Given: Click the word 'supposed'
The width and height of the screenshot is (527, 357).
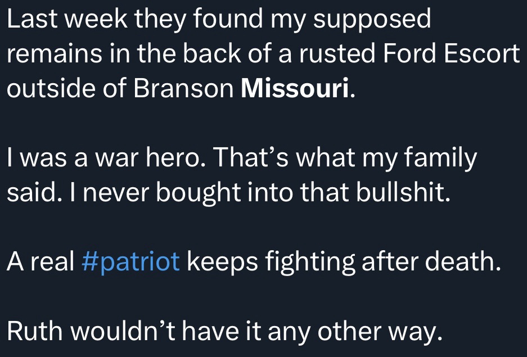Looking at the screenshot, I should tap(371, 20).
